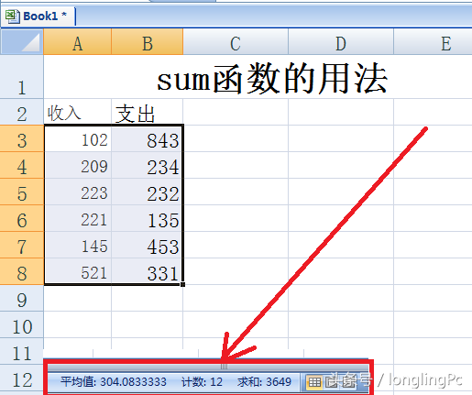Select column B header
This screenshot has width=472, height=395.
coord(148,42)
